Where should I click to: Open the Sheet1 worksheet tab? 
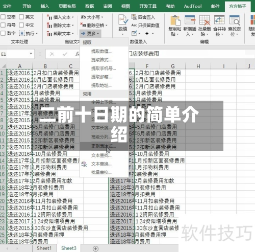44,248
